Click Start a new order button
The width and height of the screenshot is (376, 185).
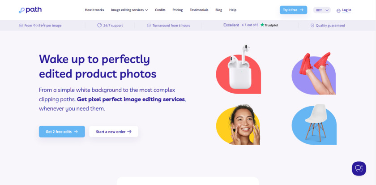point(114,132)
